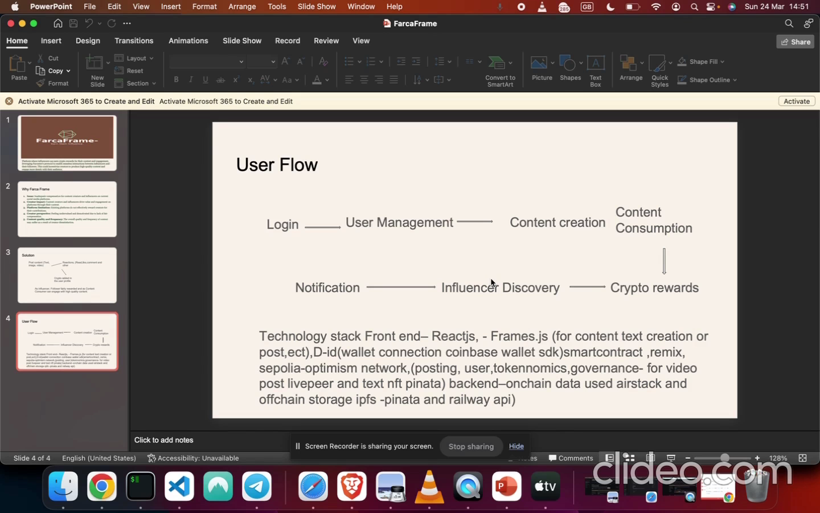820x513 pixels.
Task: Switch to the Animations tab
Action: [x=188, y=40]
